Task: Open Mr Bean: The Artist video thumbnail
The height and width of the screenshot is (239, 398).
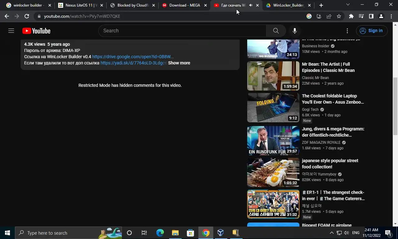Action: coord(273,76)
